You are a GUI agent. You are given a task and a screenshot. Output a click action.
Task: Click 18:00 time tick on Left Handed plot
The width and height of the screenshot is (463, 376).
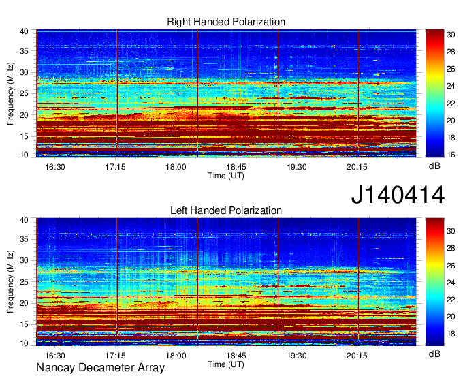point(176,356)
